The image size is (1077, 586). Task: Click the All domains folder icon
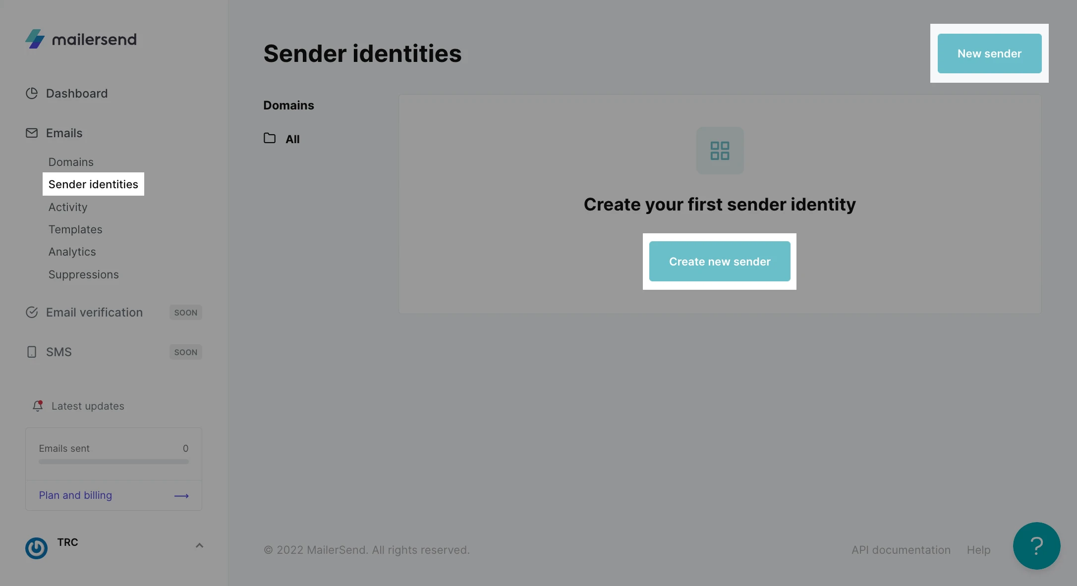click(x=270, y=139)
